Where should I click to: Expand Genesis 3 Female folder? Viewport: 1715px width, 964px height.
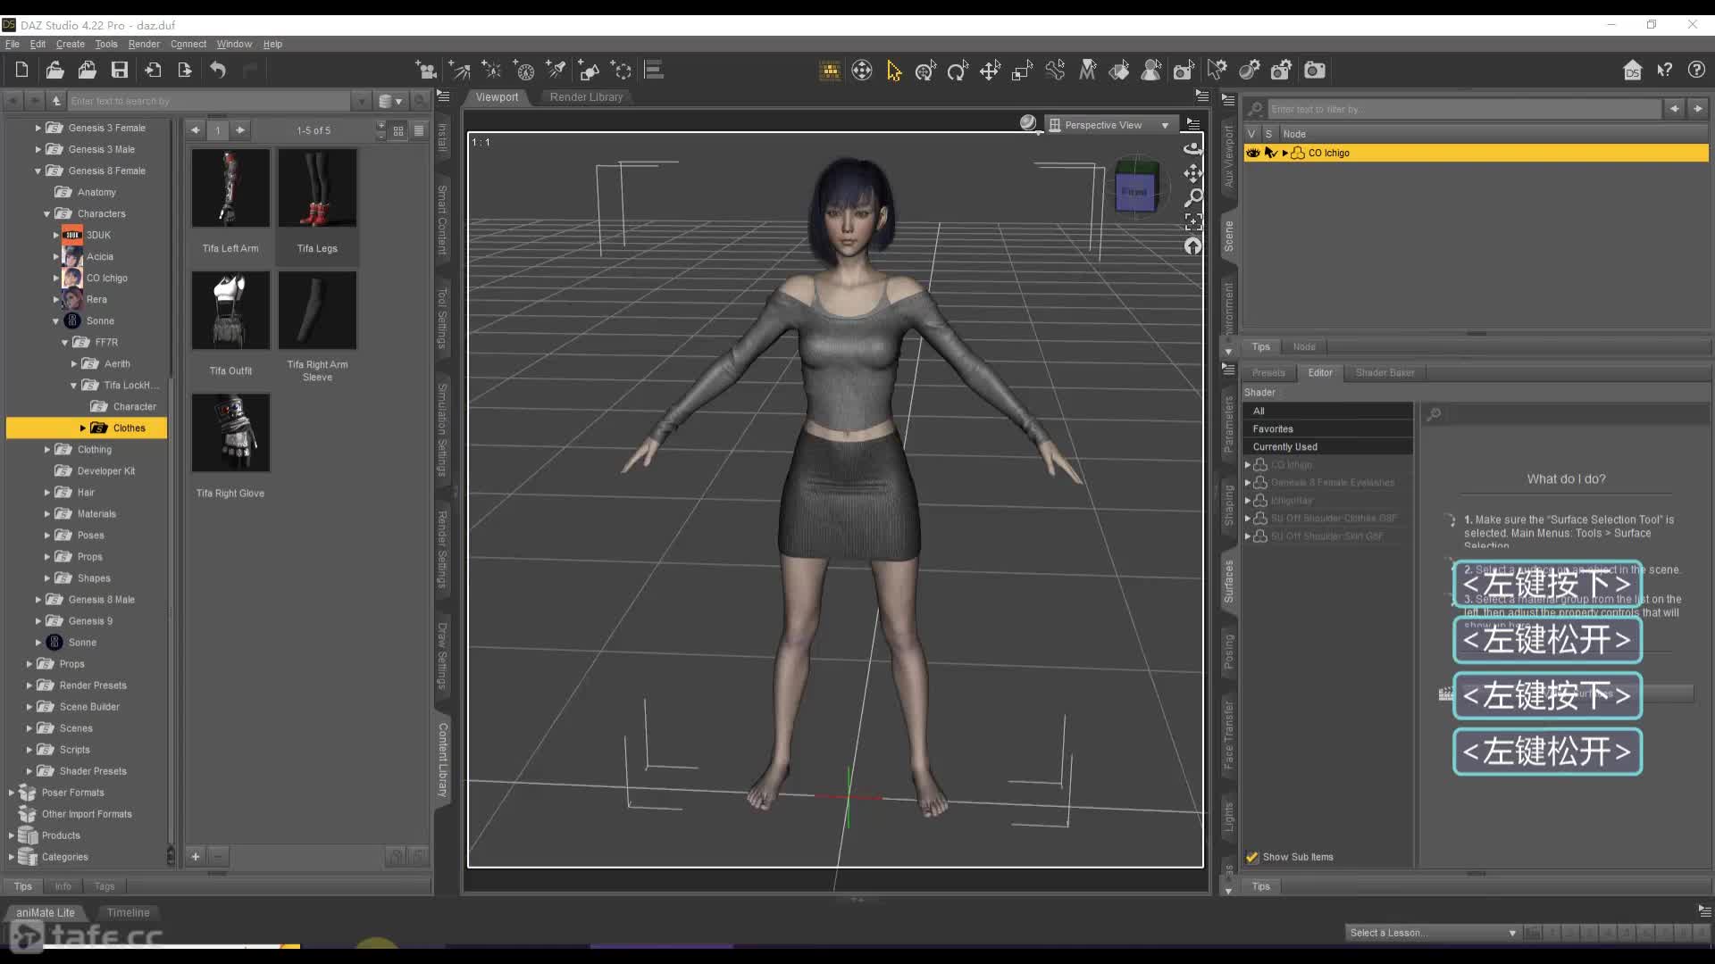tap(38, 128)
